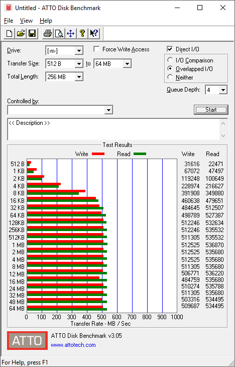Open the Total Length 256 MB dropdown

(79, 77)
